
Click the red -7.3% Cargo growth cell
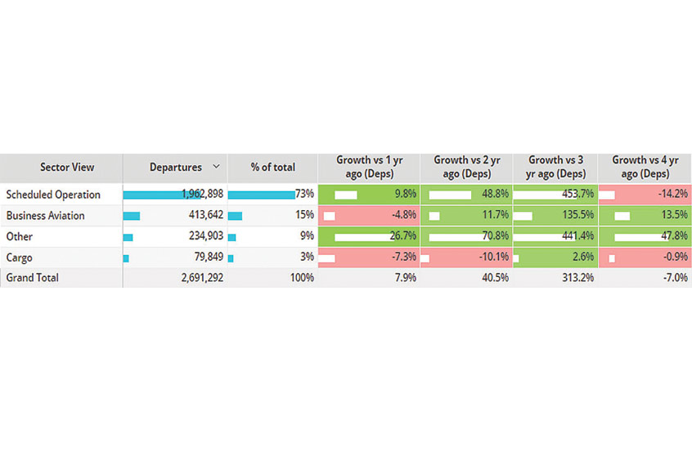tap(368, 257)
